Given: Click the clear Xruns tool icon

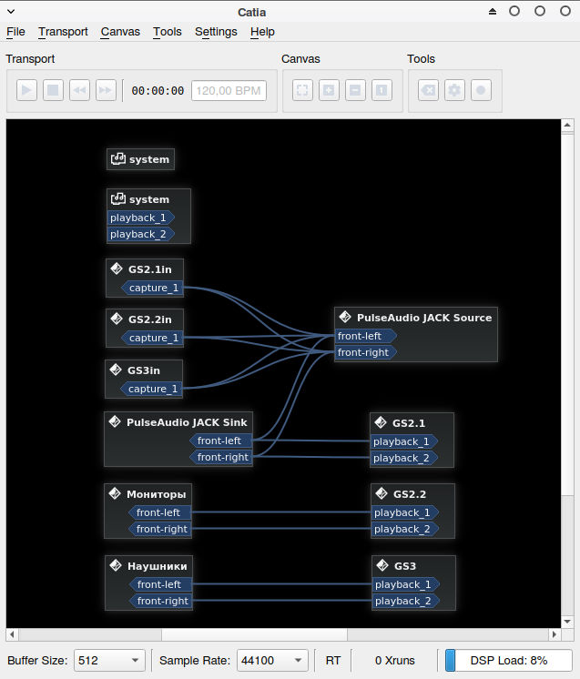Looking at the screenshot, I should pos(428,90).
